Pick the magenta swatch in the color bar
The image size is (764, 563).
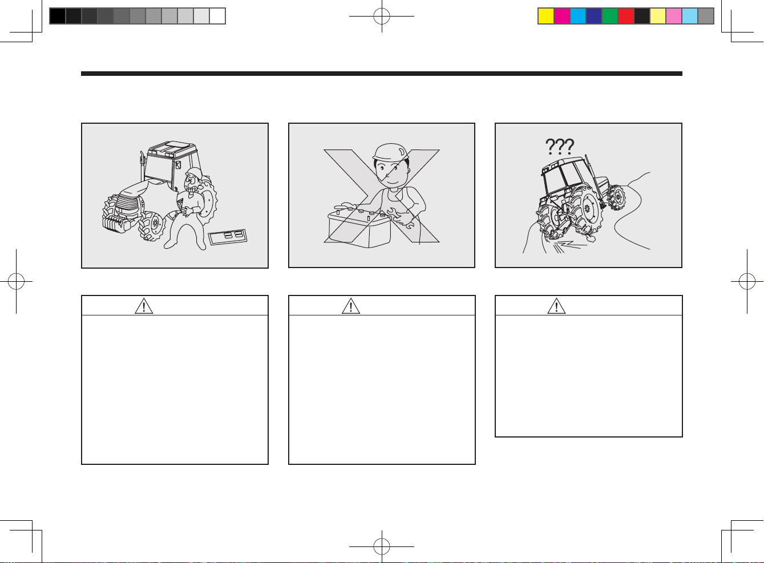562,16
